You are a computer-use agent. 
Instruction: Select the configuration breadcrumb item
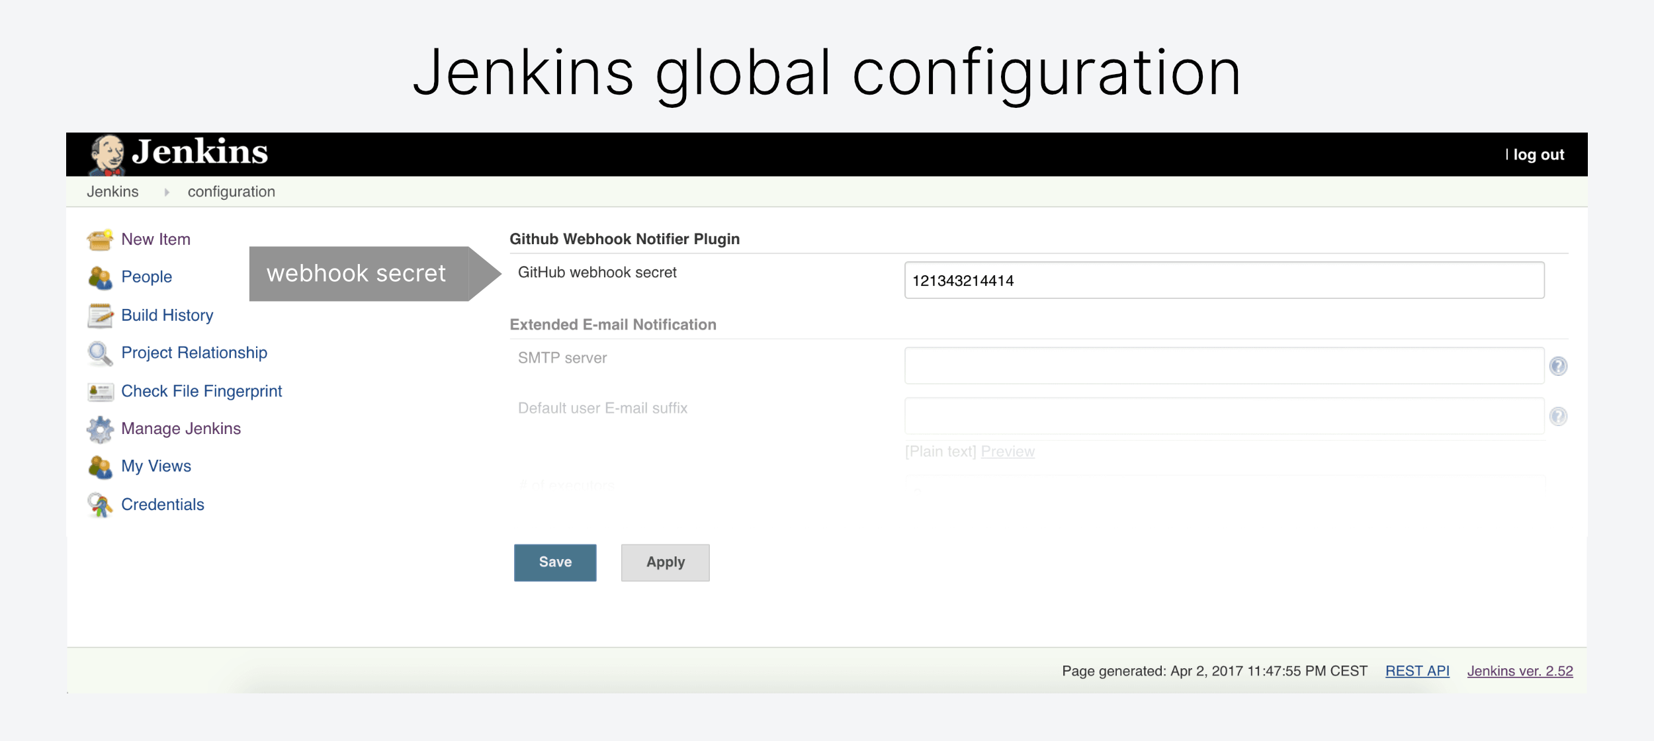point(231,192)
